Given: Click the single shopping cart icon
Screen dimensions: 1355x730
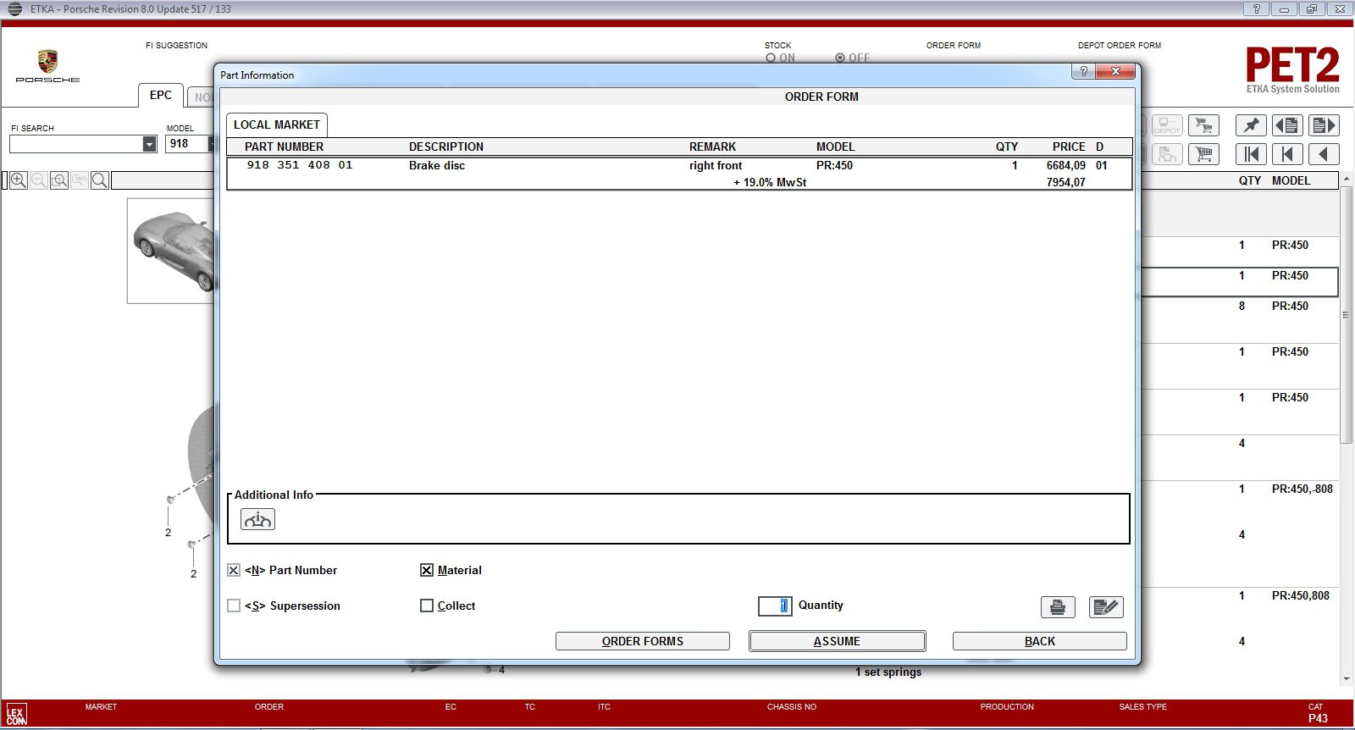Looking at the screenshot, I should [x=1203, y=154].
